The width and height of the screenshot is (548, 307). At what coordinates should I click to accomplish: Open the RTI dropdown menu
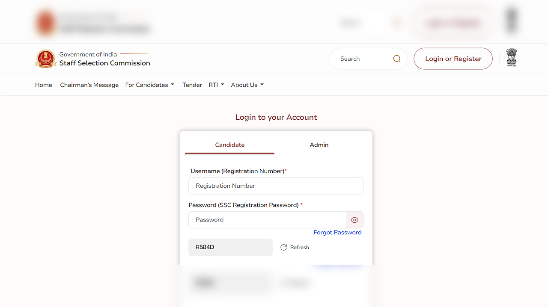[216, 85]
